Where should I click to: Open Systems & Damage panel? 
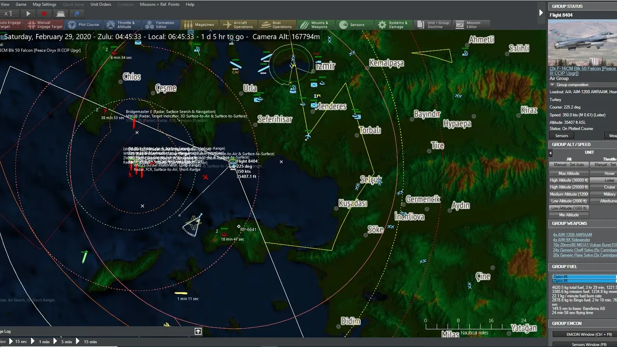393,25
